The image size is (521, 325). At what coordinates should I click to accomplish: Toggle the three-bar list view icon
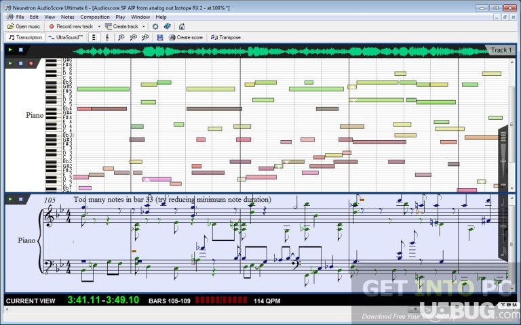(94, 37)
